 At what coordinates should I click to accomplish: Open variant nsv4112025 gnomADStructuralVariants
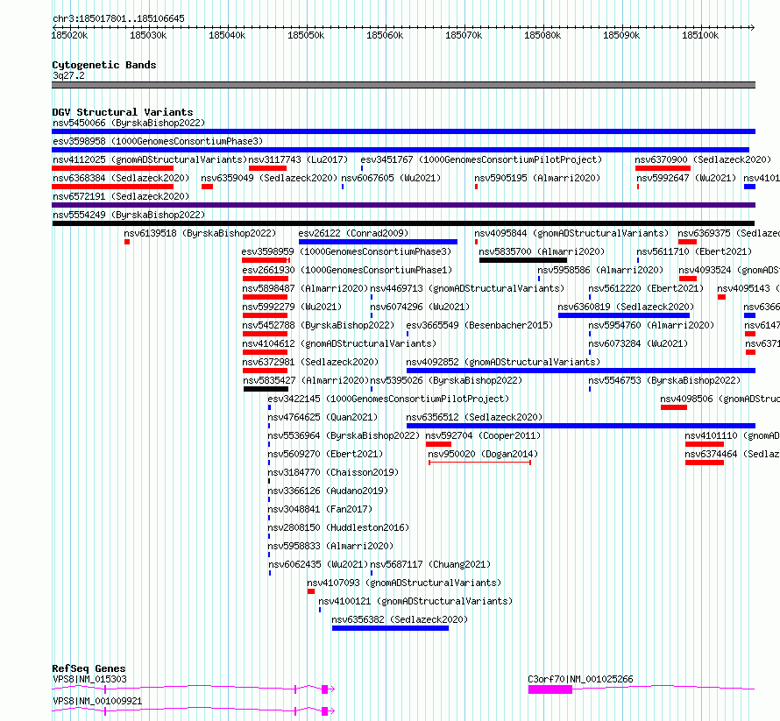[x=150, y=159]
